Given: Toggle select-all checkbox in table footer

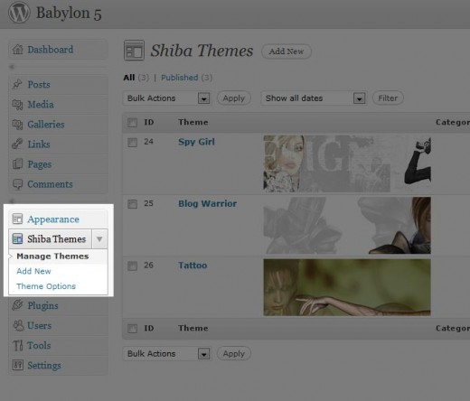Looking at the screenshot, I should tap(132, 329).
